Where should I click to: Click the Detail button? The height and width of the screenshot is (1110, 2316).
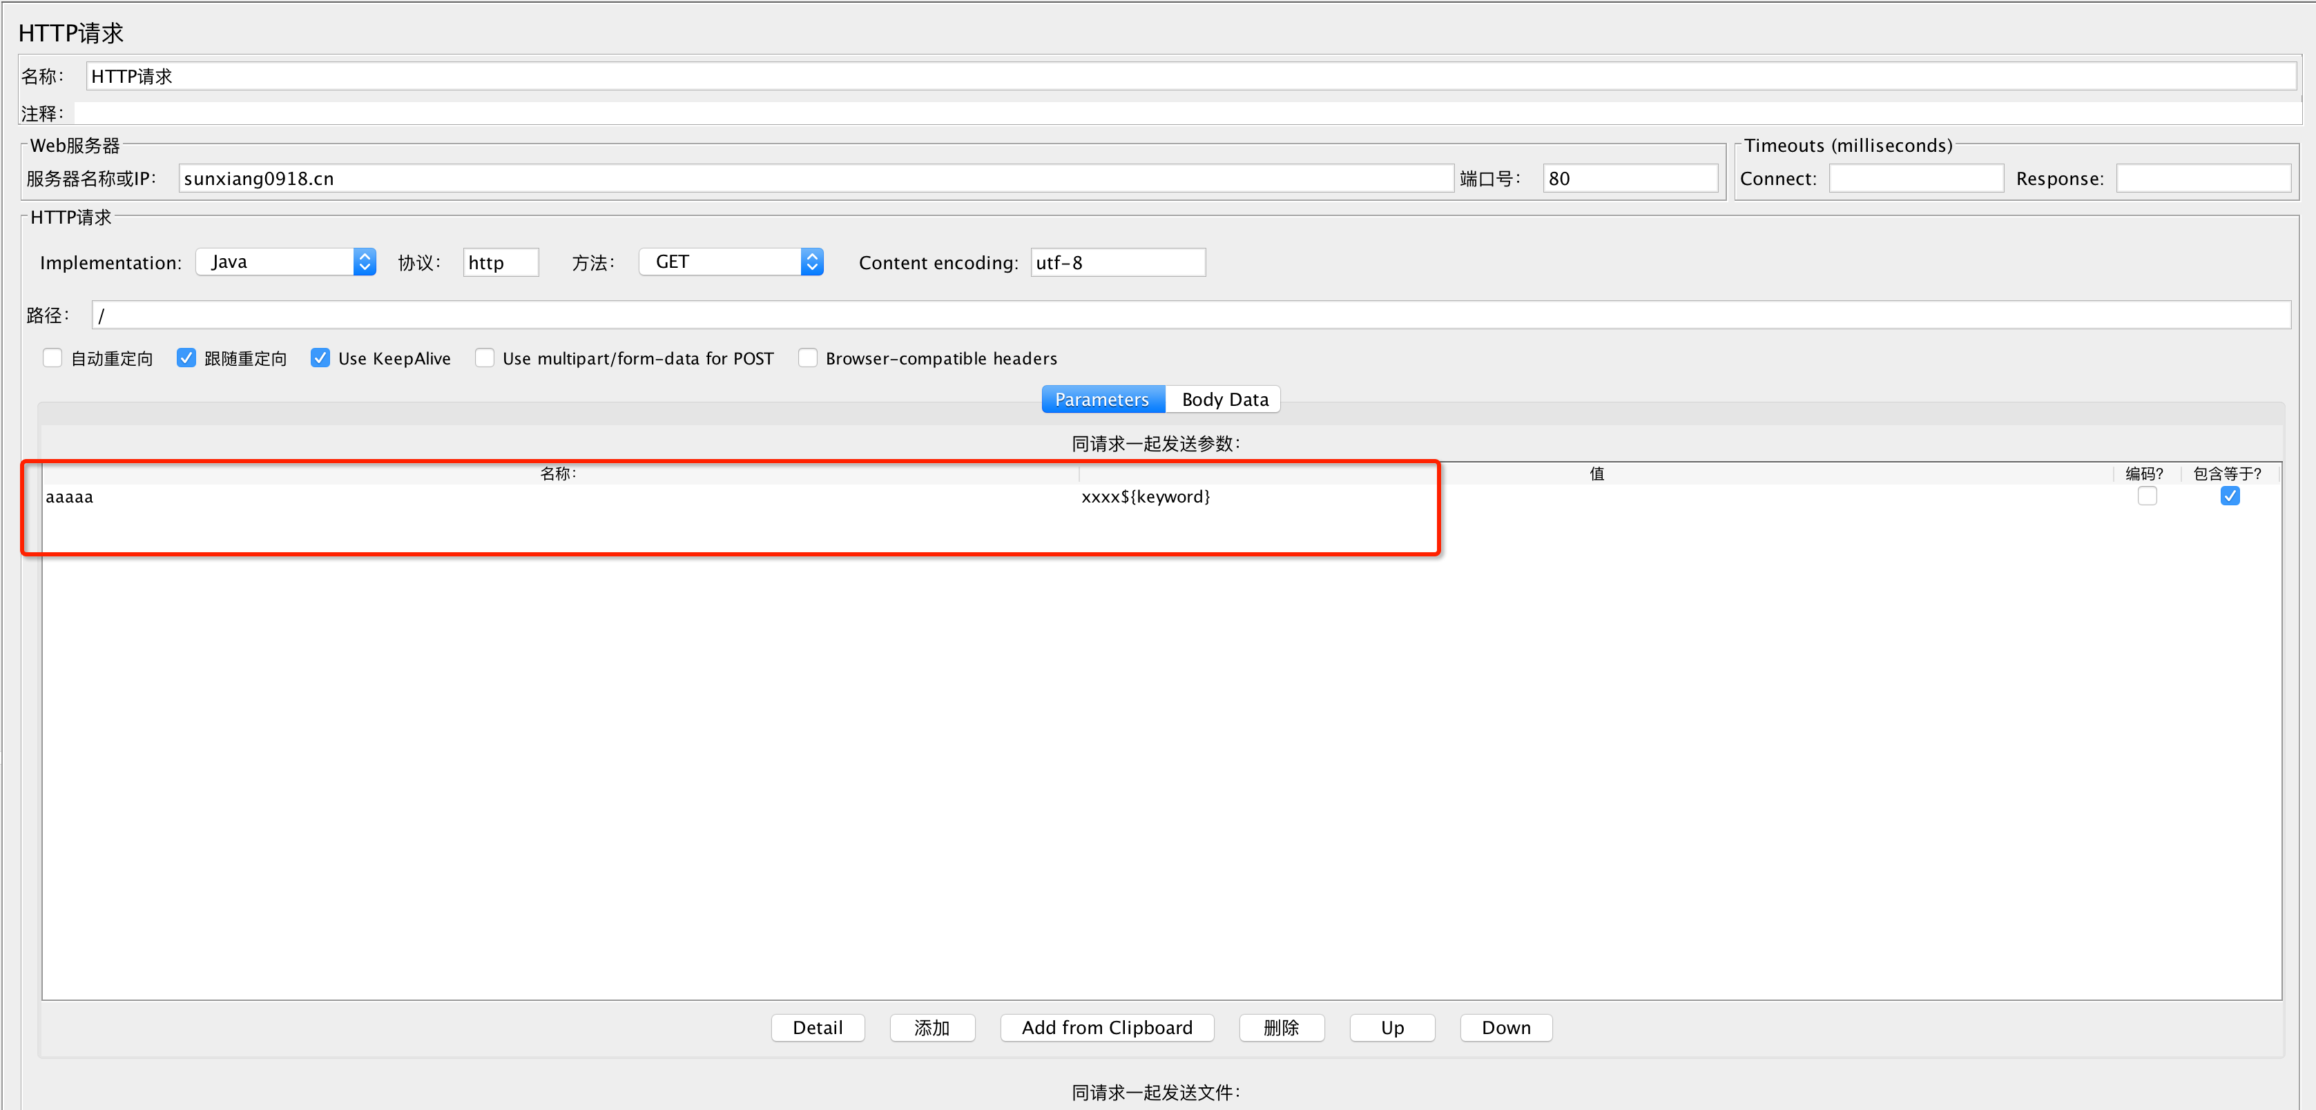(x=818, y=1027)
